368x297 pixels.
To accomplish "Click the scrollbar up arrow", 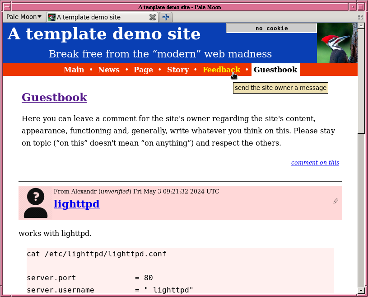I will click(361, 26).
